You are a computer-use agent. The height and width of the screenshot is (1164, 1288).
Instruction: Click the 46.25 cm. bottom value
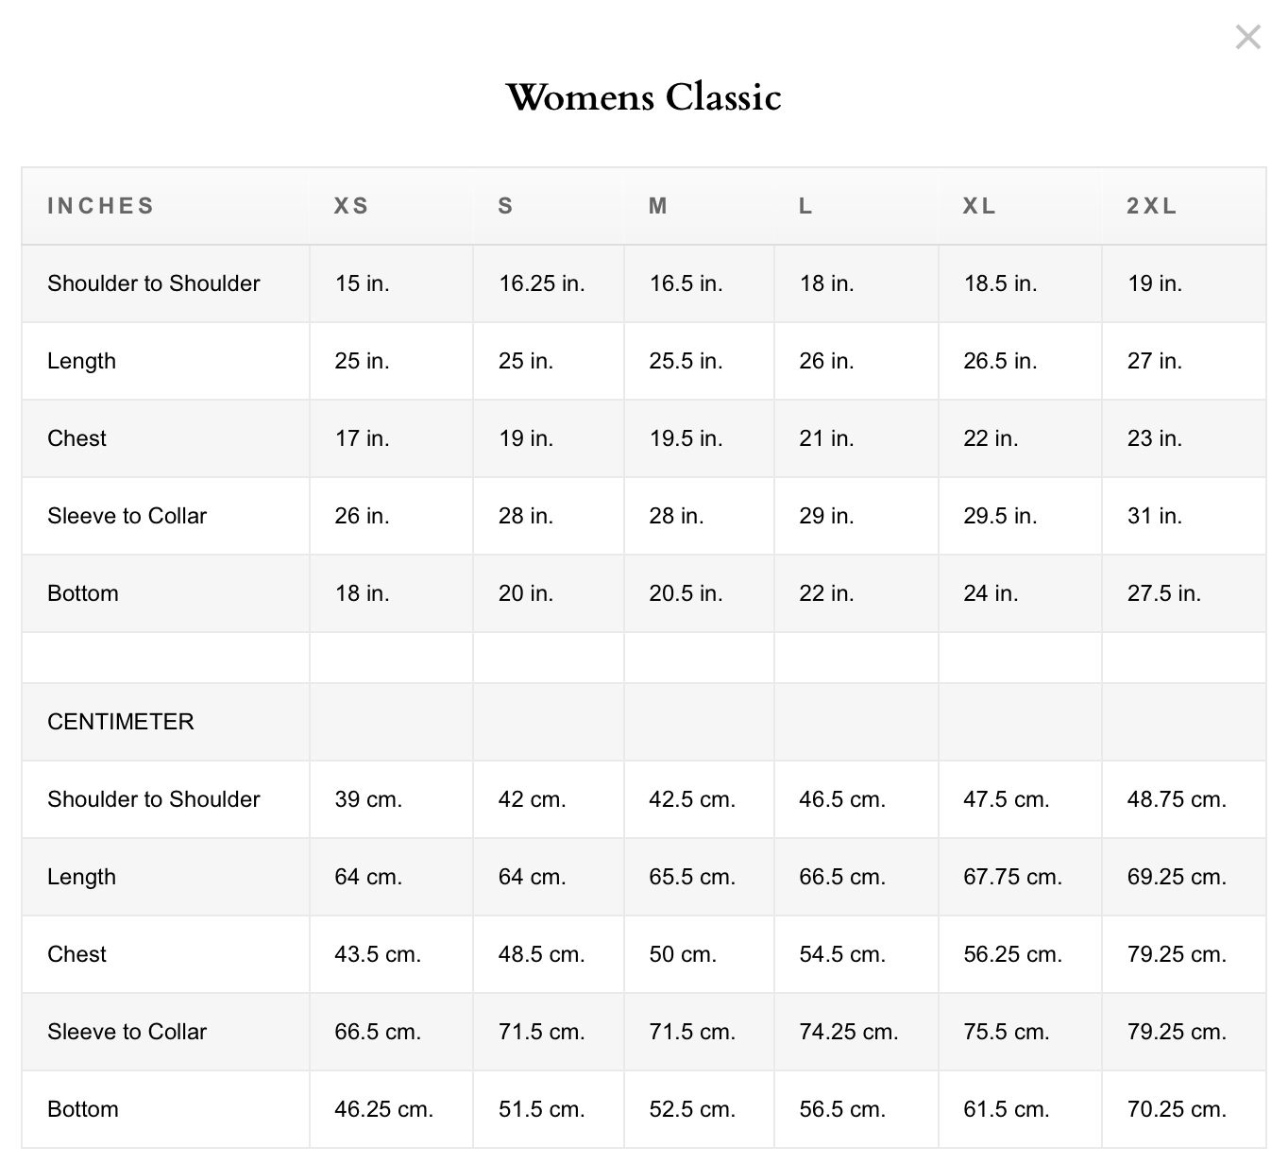383,1109
